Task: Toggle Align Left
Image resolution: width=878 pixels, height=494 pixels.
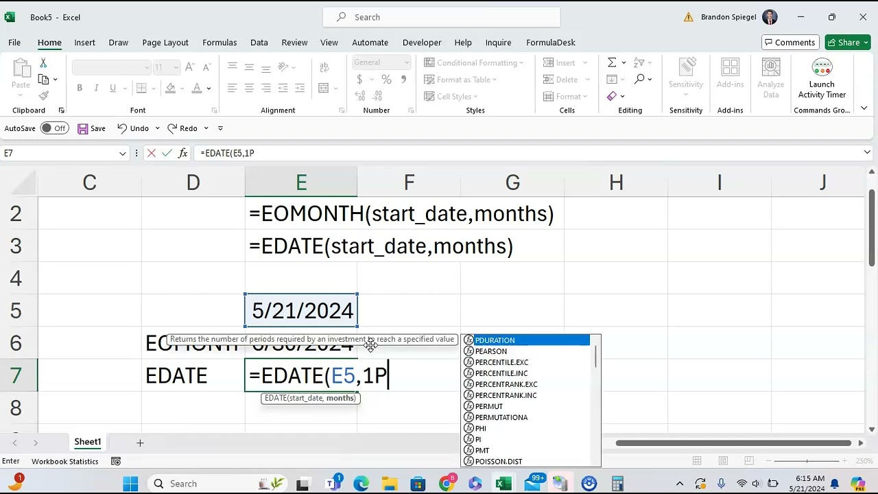Action: pos(233,88)
